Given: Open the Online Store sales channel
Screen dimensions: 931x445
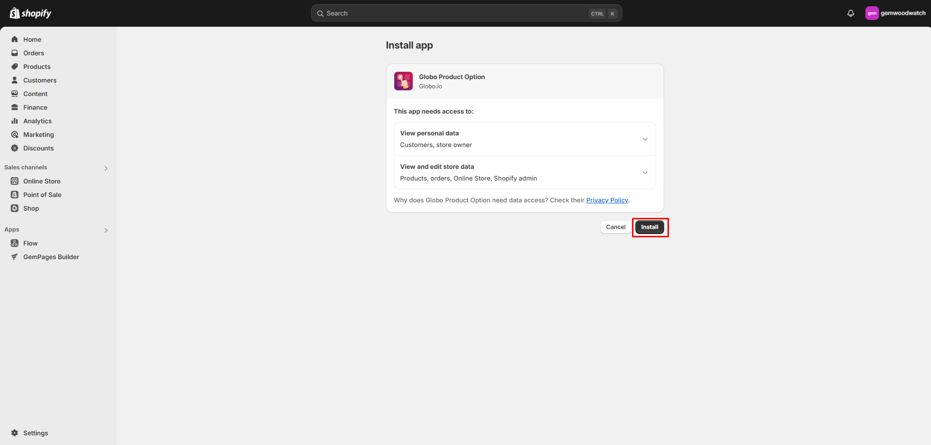Looking at the screenshot, I should [x=41, y=181].
